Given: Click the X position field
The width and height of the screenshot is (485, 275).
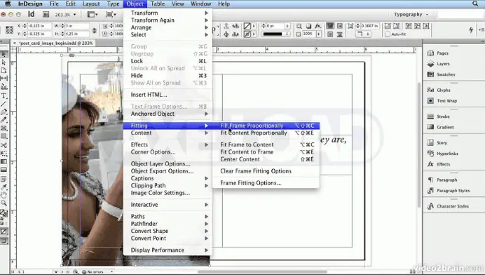Looking at the screenshot, I should click(39, 26).
